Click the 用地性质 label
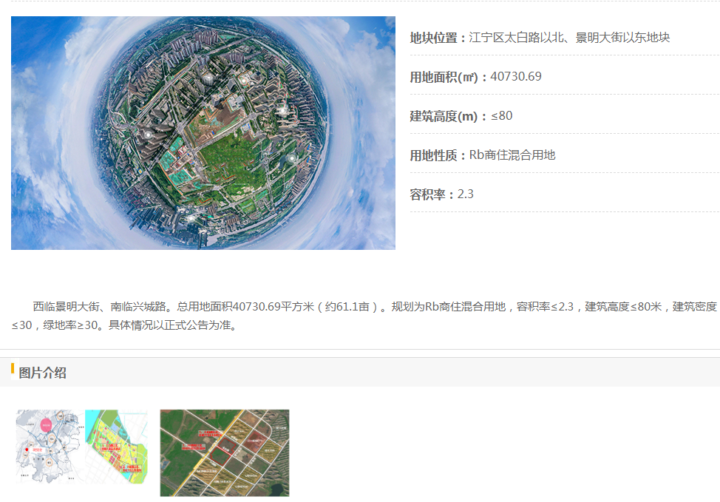Viewport: 720px width, 502px height. pyautogui.click(x=438, y=155)
